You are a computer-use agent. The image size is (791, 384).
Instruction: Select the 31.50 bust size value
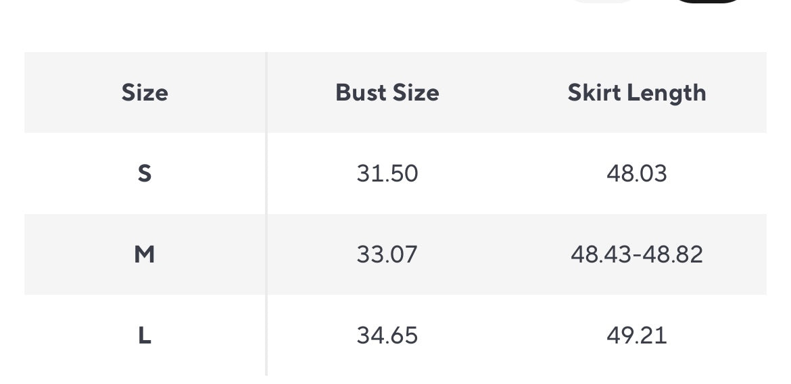click(x=387, y=173)
